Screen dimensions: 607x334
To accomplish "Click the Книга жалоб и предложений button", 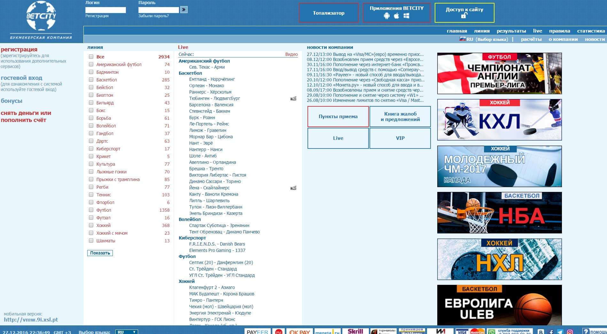I will coord(400,117).
